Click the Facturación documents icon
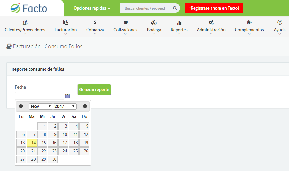Viewport: 289px width, 171px height. coord(66,22)
